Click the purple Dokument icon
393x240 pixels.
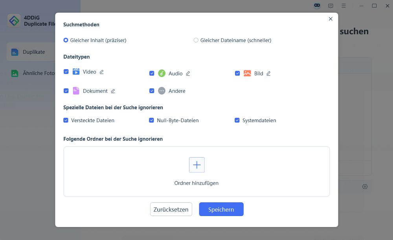coord(76,91)
